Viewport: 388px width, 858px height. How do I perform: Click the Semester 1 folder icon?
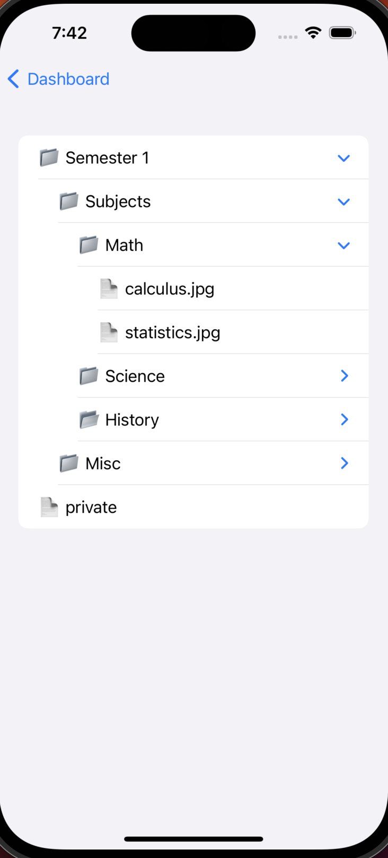pos(49,157)
